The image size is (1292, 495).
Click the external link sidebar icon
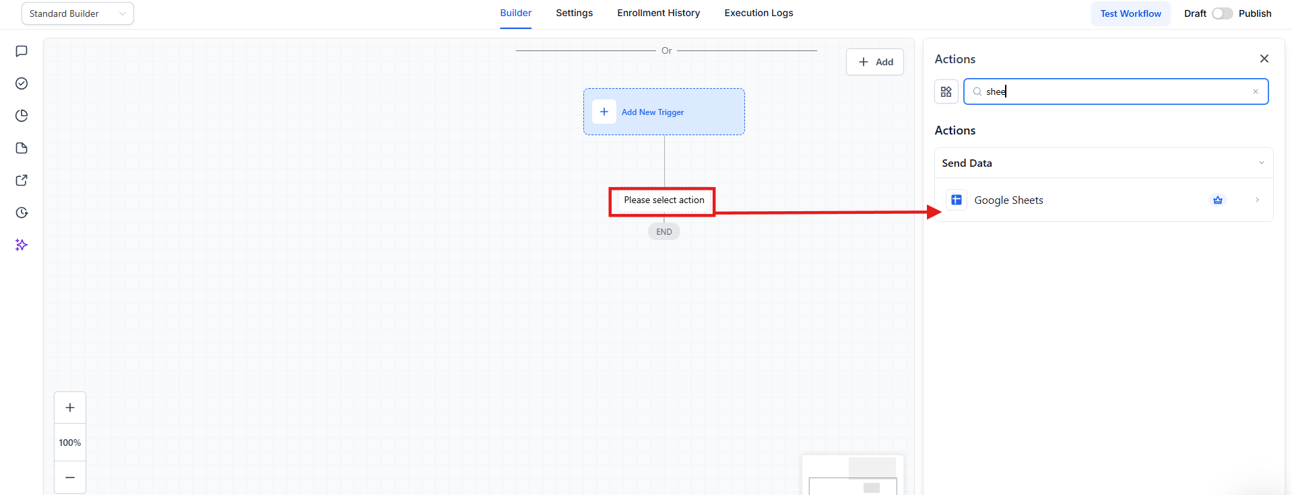click(22, 180)
